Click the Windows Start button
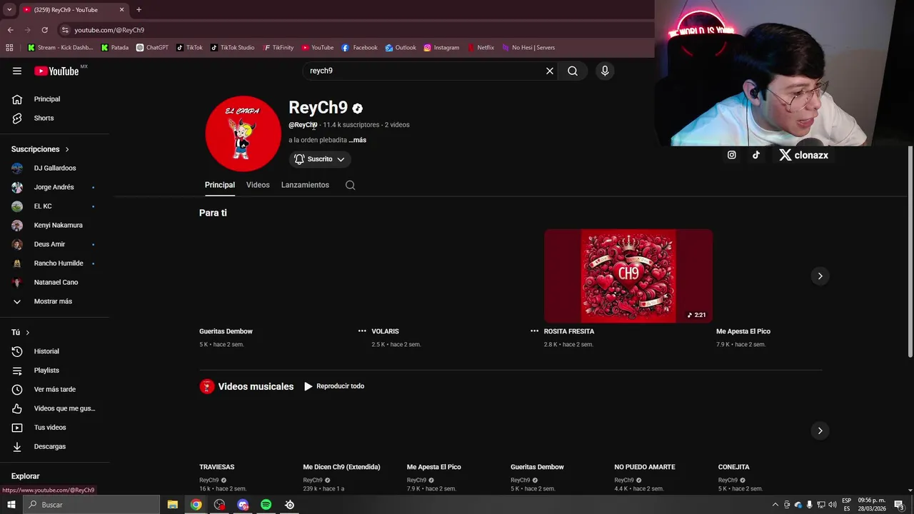The width and height of the screenshot is (914, 514). coord(11,505)
